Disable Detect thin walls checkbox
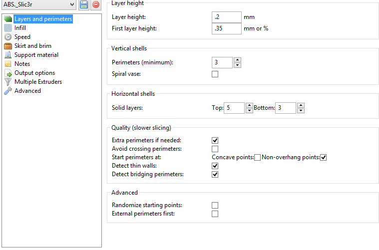The image size is (379, 250). click(x=215, y=166)
